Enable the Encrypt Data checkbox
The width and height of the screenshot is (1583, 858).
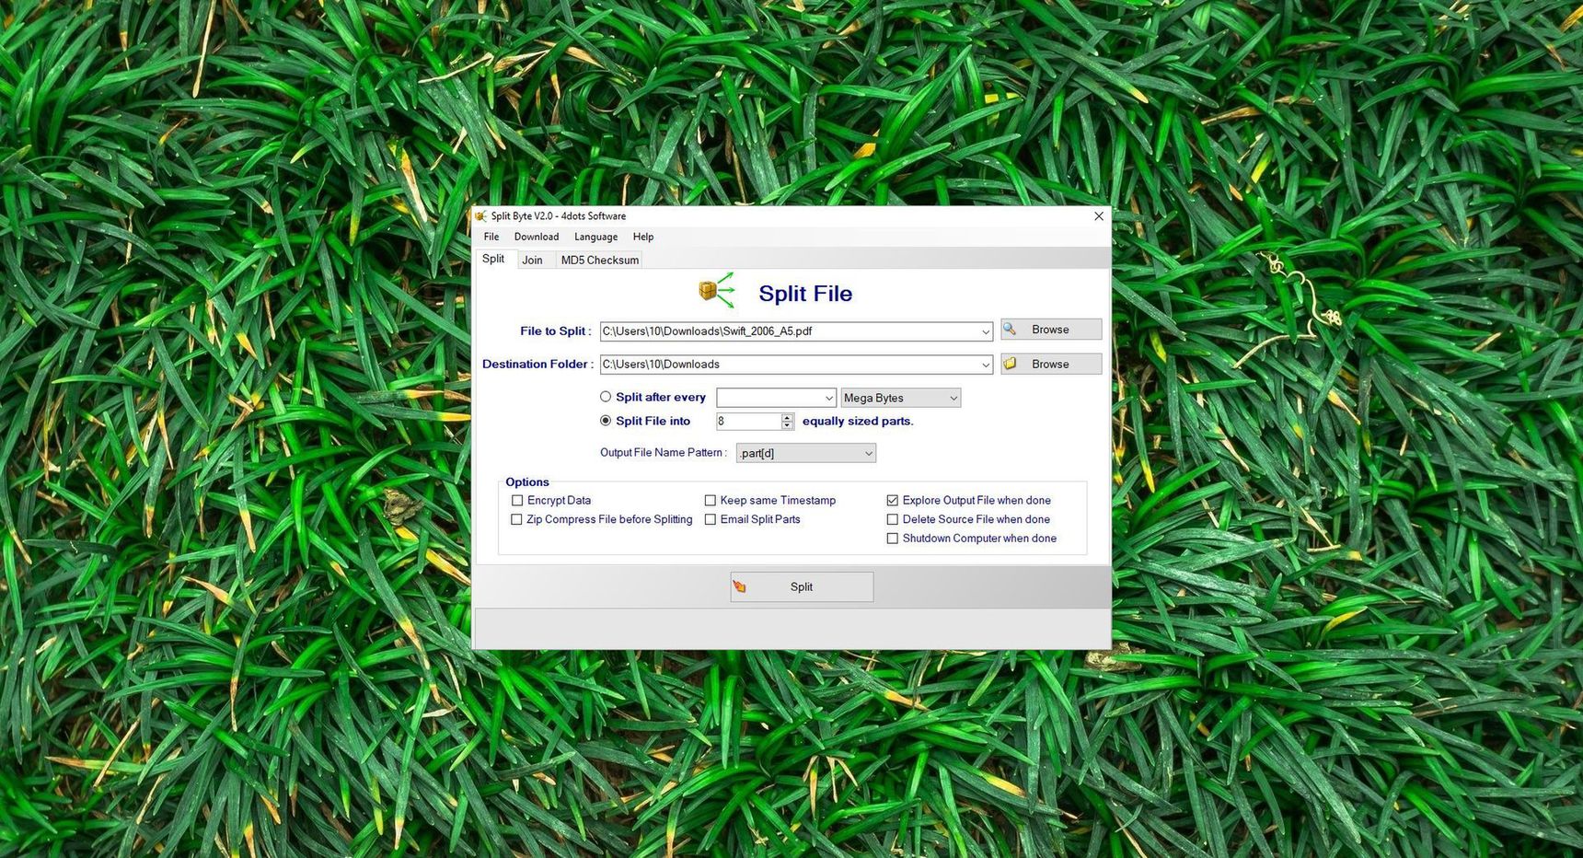(517, 501)
